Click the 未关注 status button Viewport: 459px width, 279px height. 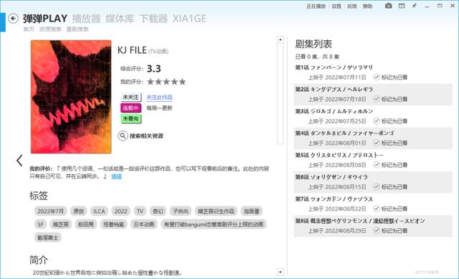pyautogui.click(x=131, y=98)
